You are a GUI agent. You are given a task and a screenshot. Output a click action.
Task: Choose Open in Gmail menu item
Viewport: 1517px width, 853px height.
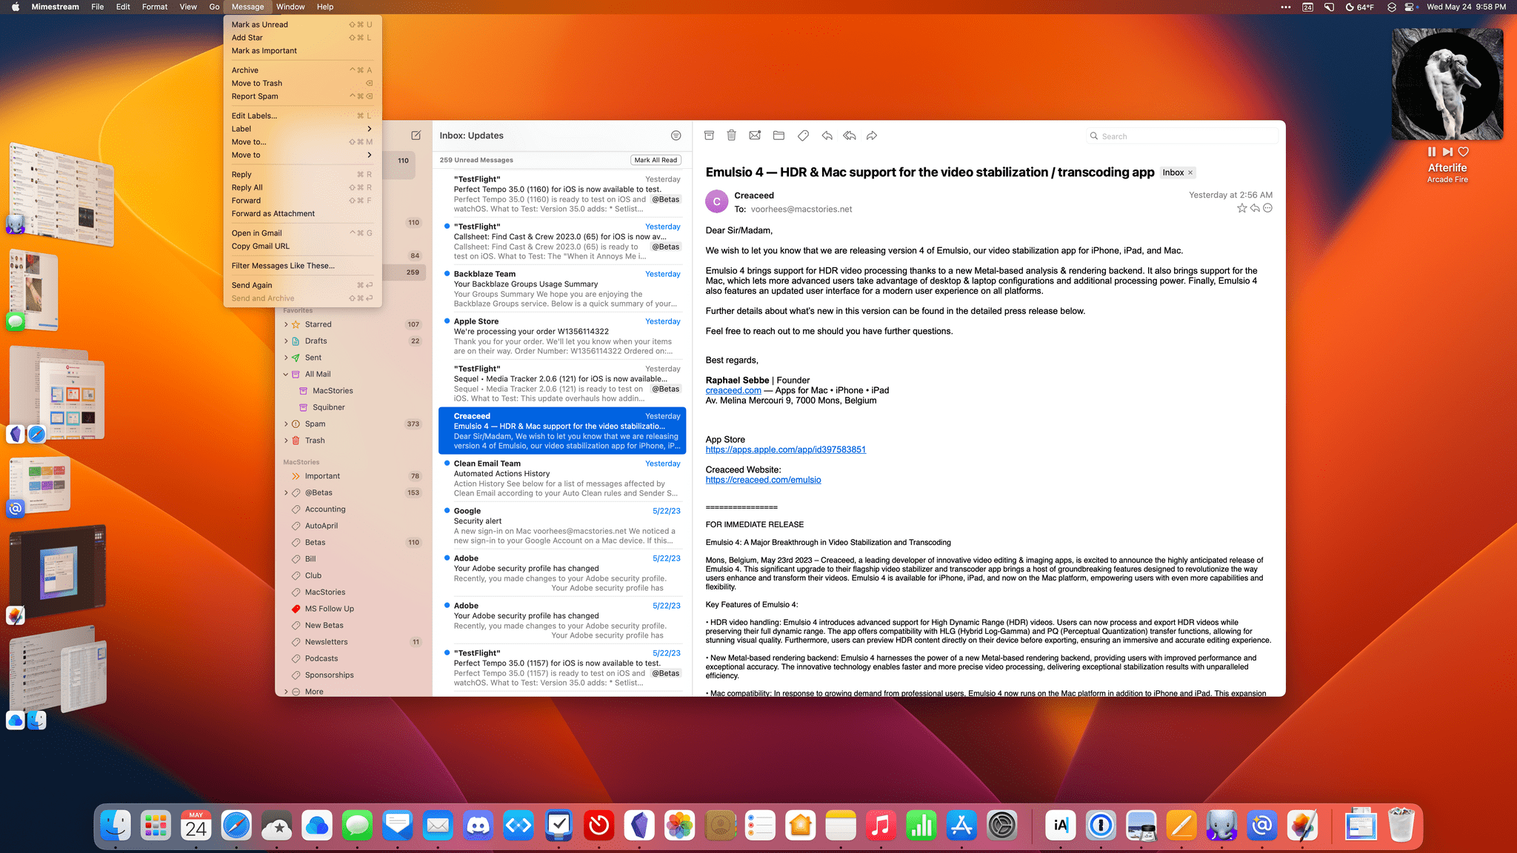(302, 233)
